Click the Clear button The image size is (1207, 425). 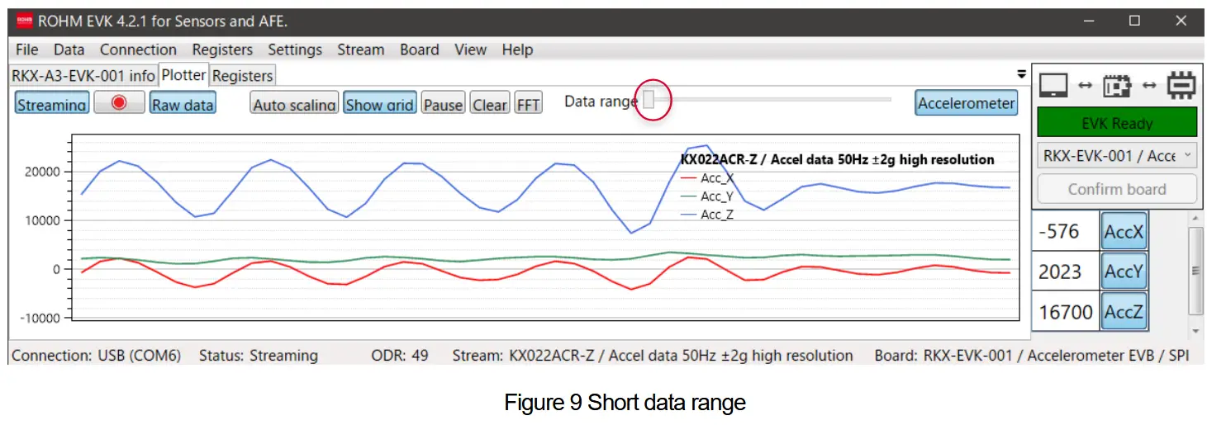(490, 104)
